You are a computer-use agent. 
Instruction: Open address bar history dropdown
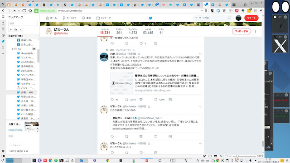tap(202, 11)
